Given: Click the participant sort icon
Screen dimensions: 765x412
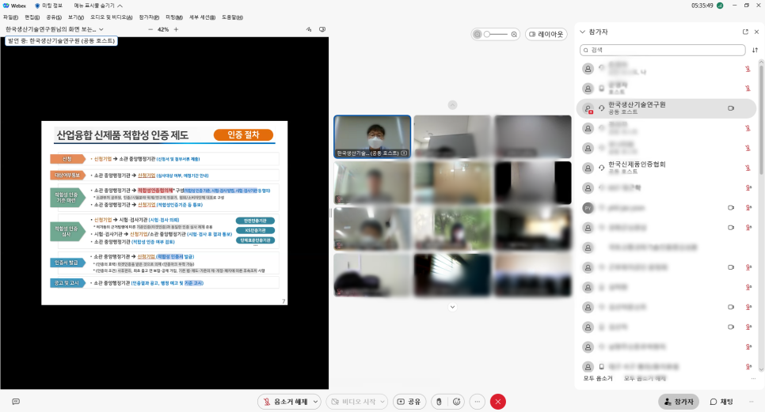Looking at the screenshot, I should (x=755, y=50).
